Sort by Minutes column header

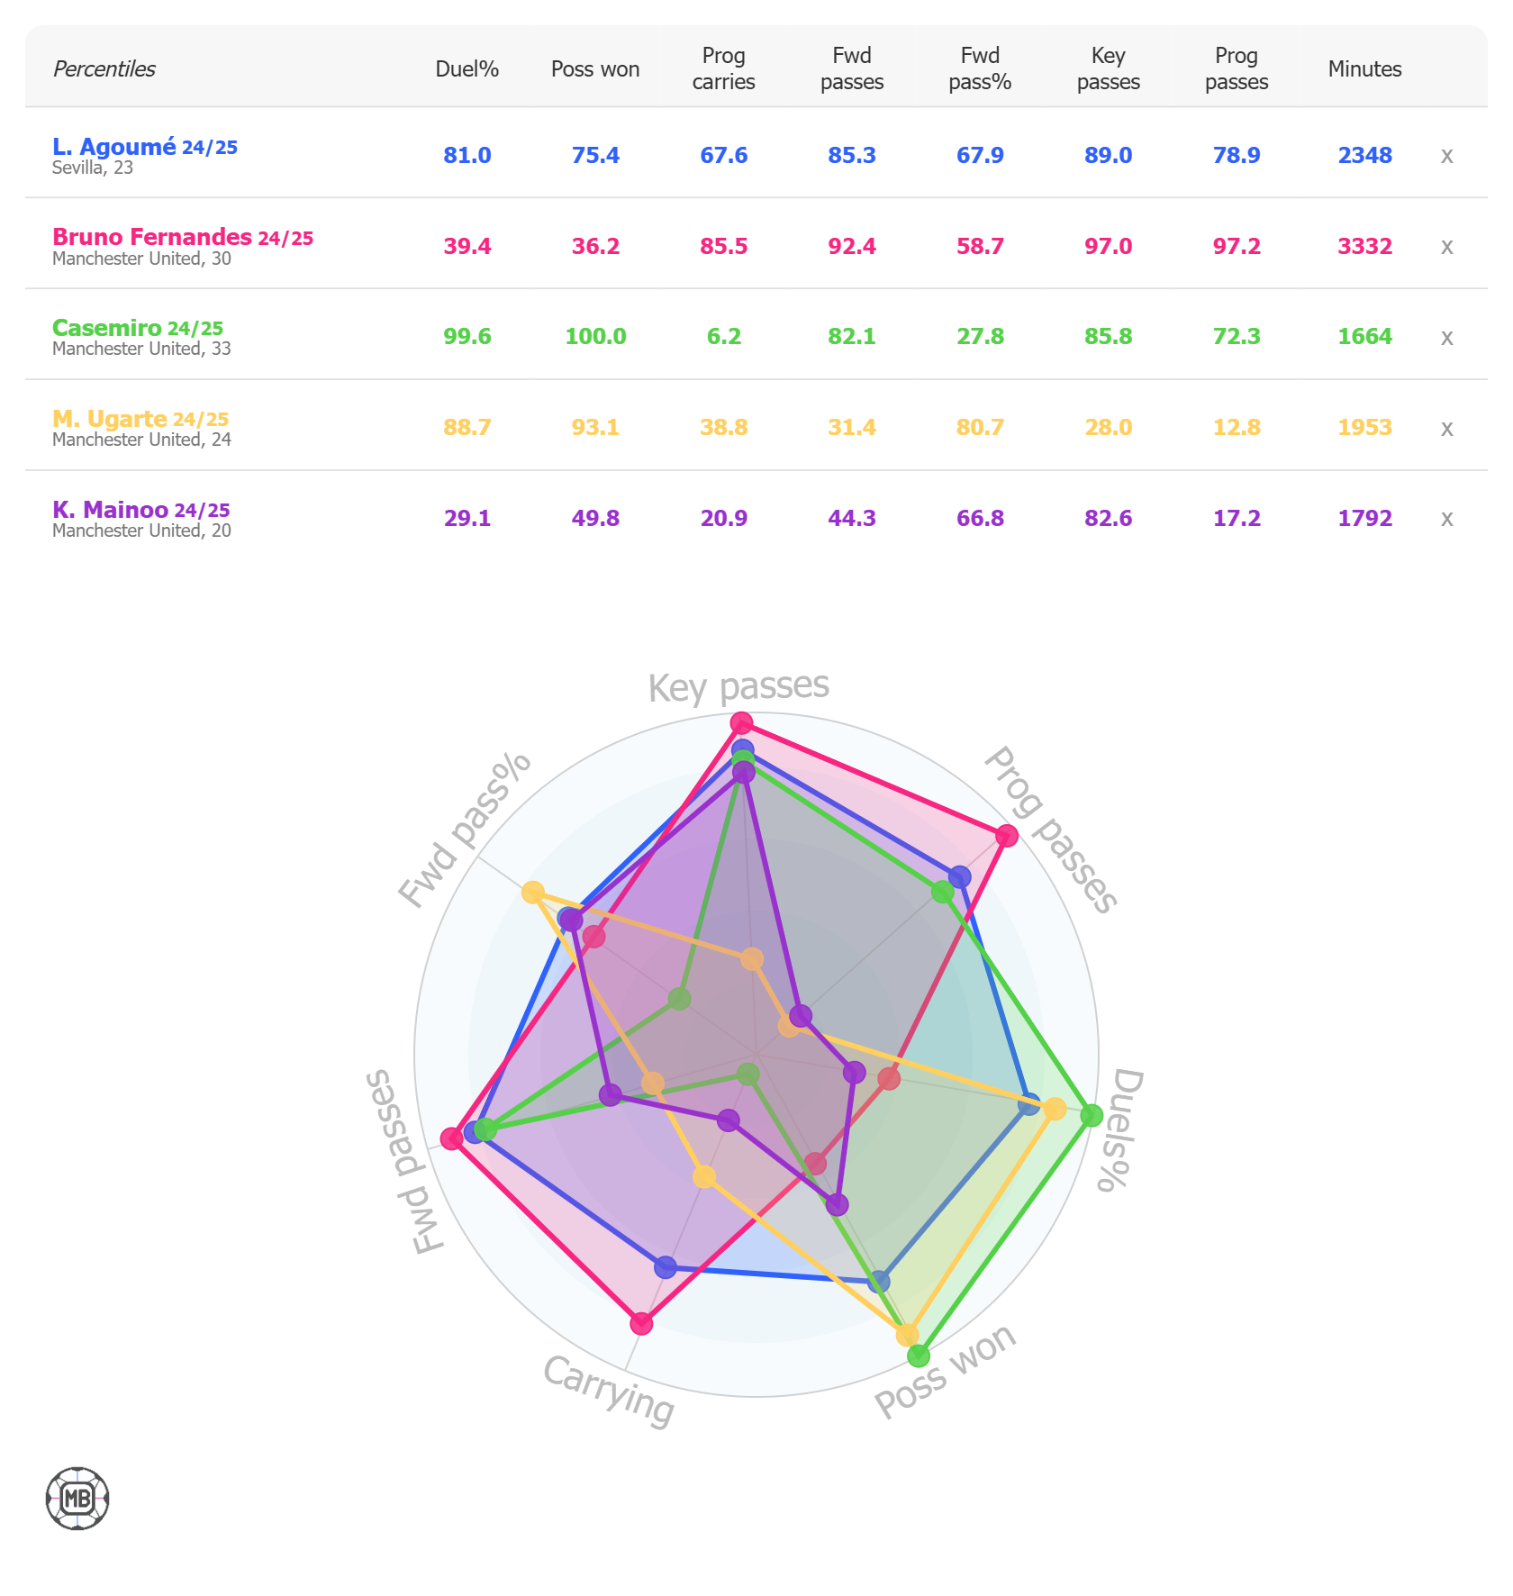click(1364, 69)
